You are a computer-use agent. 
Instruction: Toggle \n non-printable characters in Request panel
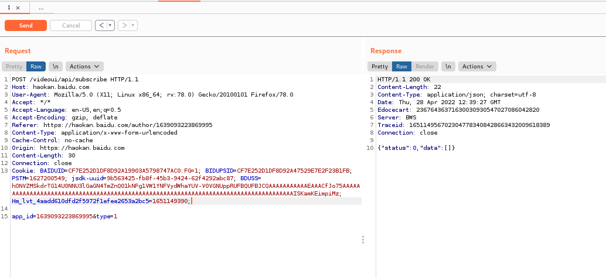click(x=56, y=67)
